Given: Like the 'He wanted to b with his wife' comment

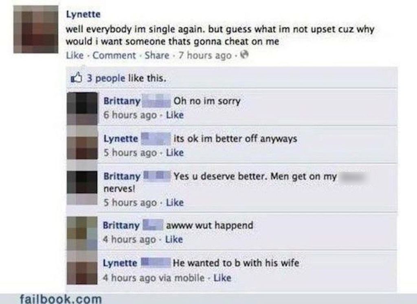Looking at the screenshot, I should pyautogui.click(x=222, y=277).
